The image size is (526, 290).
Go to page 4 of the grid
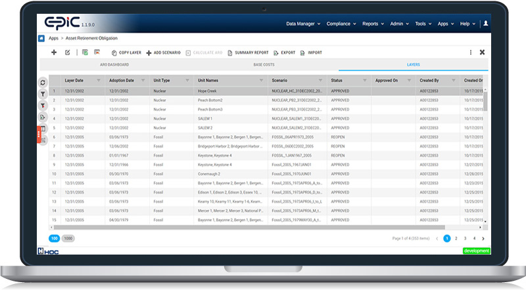pos(474,238)
